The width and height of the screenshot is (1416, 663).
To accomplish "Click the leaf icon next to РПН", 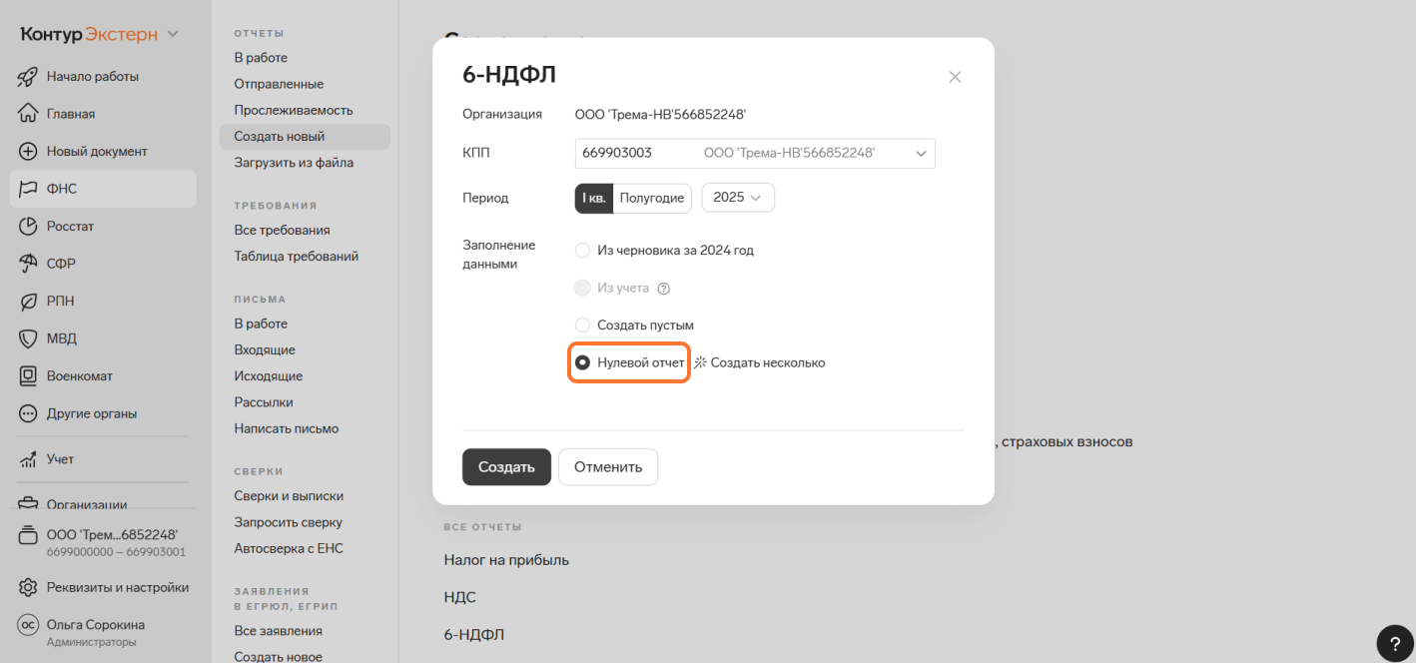I will pos(28,302).
